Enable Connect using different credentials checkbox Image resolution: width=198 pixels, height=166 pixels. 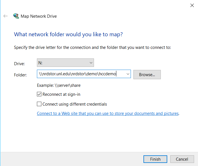click(39, 104)
